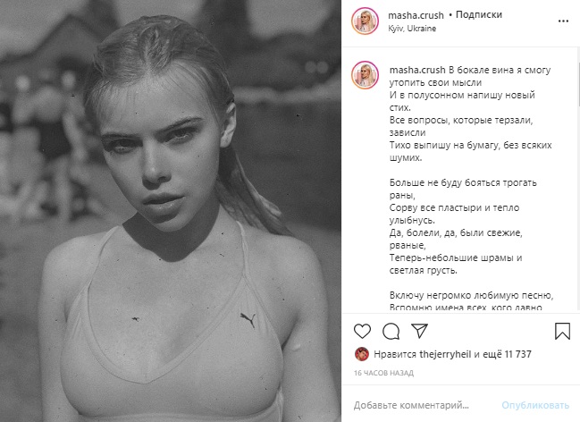Like the post with the heart icon
This screenshot has height=422, width=580.
click(x=362, y=331)
